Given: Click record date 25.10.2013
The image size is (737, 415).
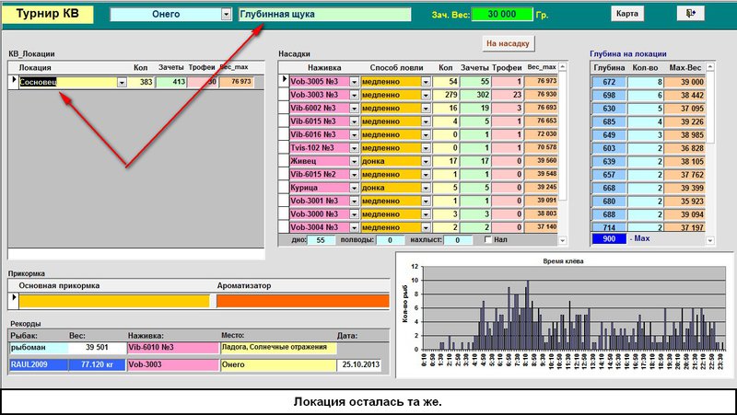Looking at the screenshot, I should pyautogui.click(x=358, y=364).
